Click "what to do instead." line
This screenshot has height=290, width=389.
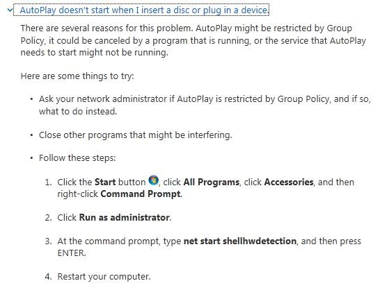click(78, 111)
